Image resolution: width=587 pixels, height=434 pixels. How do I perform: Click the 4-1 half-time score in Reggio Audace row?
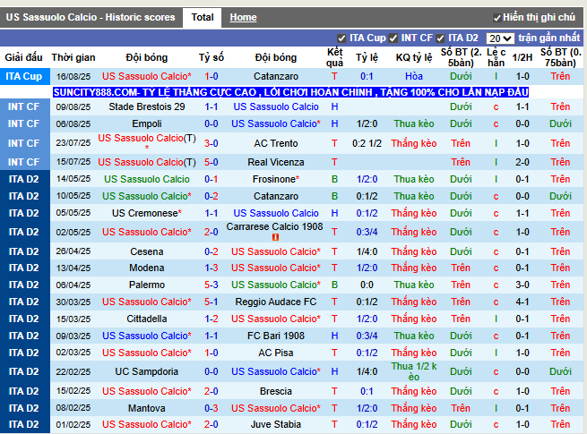coord(522,302)
